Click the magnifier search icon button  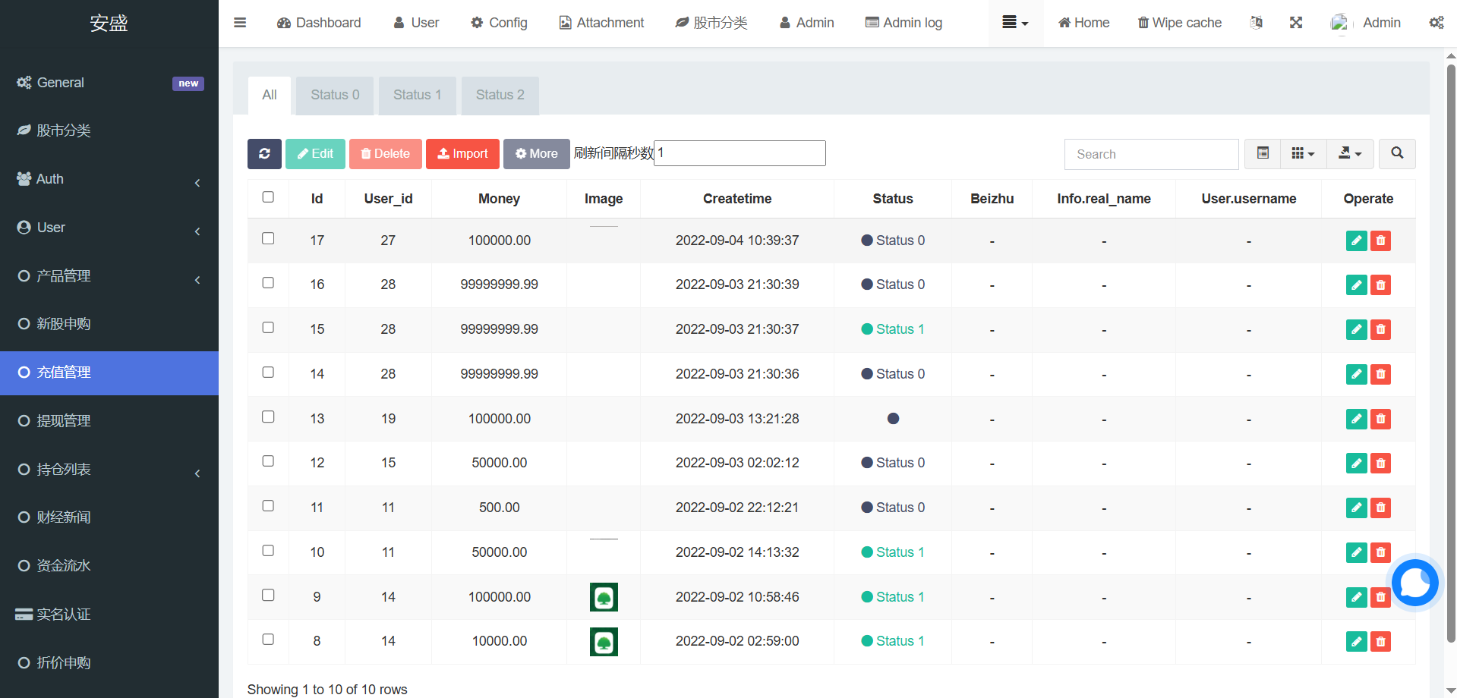tap(1397, 154)
